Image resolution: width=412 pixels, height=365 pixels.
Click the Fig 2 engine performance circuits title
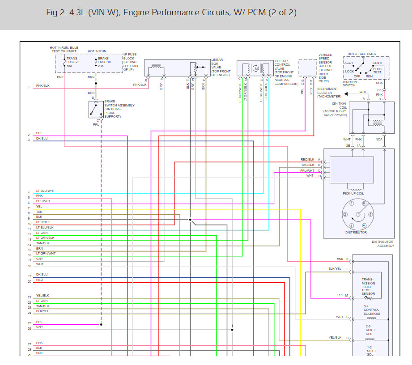coord(171,13)
